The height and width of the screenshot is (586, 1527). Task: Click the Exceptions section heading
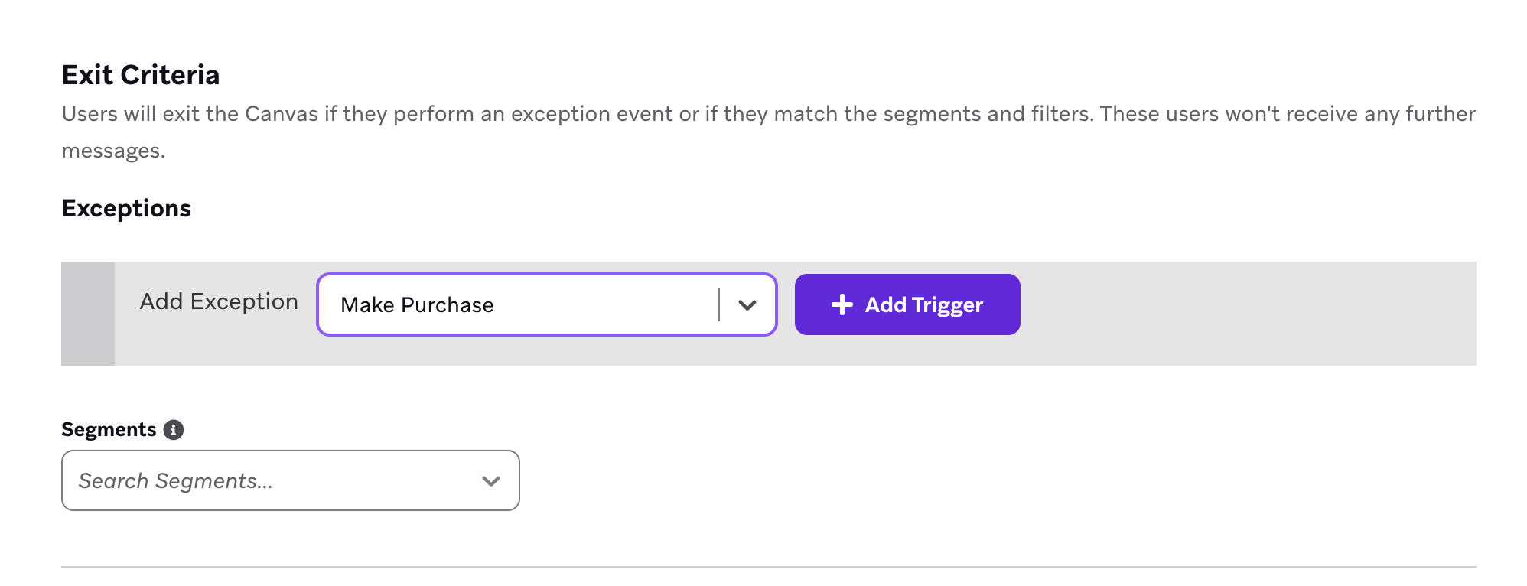click(x=126, y=208)
